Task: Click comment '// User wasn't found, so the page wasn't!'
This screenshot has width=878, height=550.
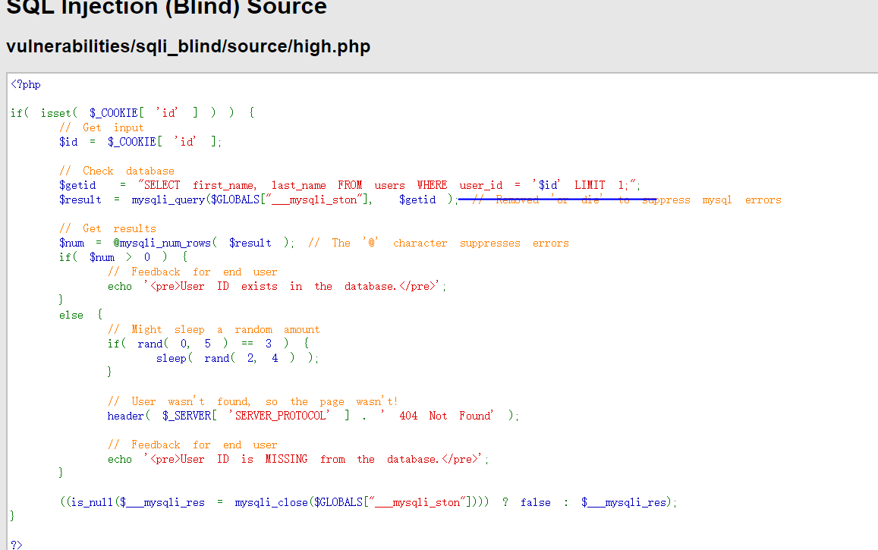Action: pos(253,402)
